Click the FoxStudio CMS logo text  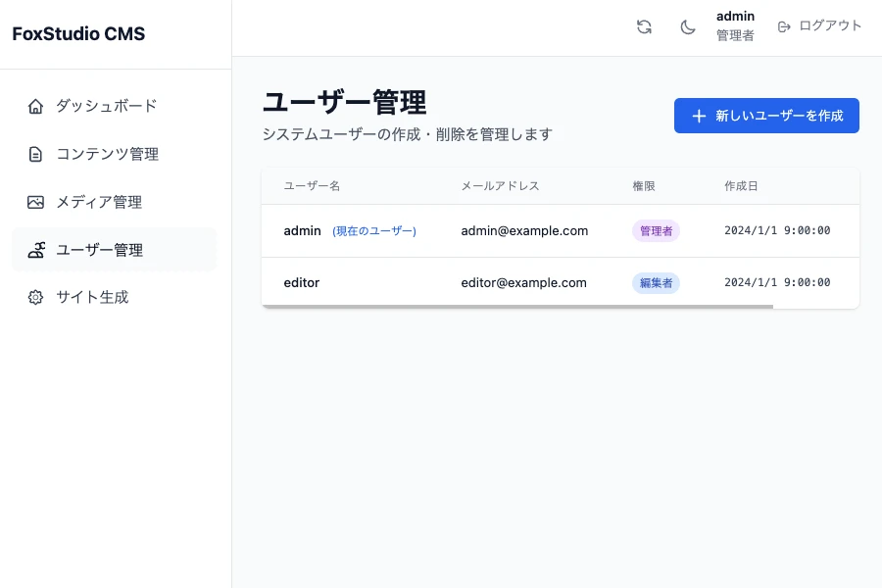[77, 33]
